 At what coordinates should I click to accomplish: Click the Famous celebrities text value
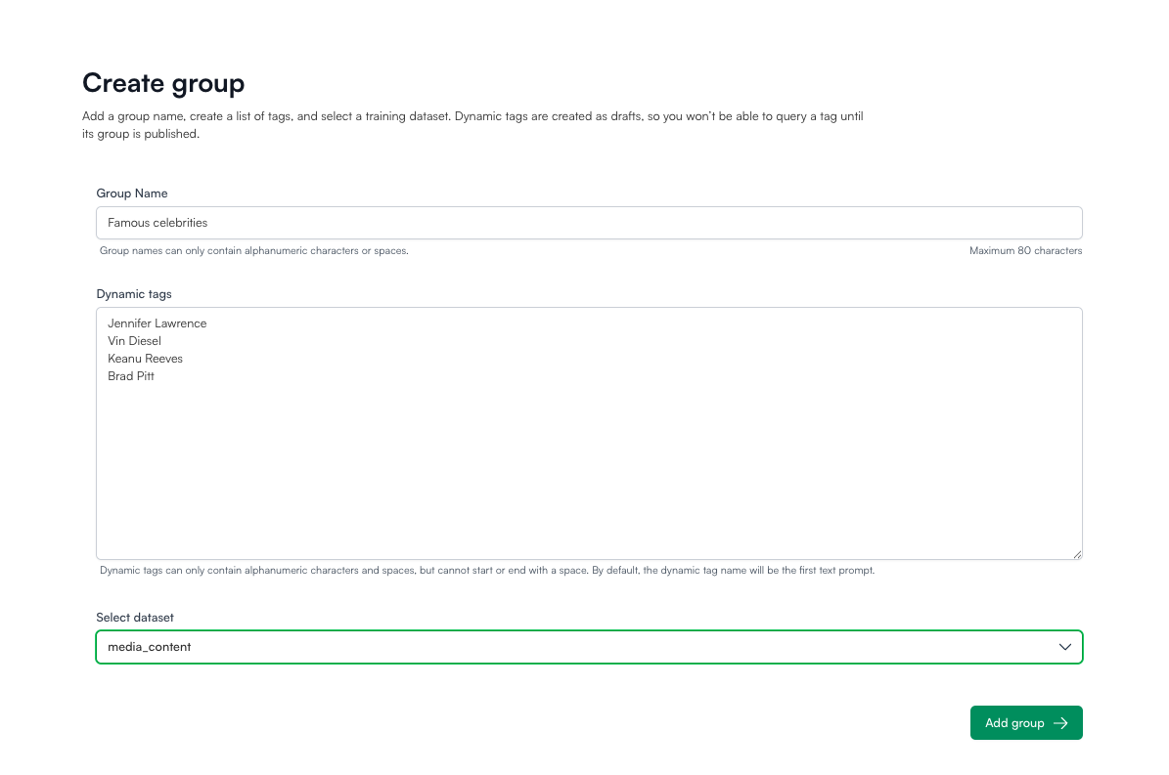point(157,222)
